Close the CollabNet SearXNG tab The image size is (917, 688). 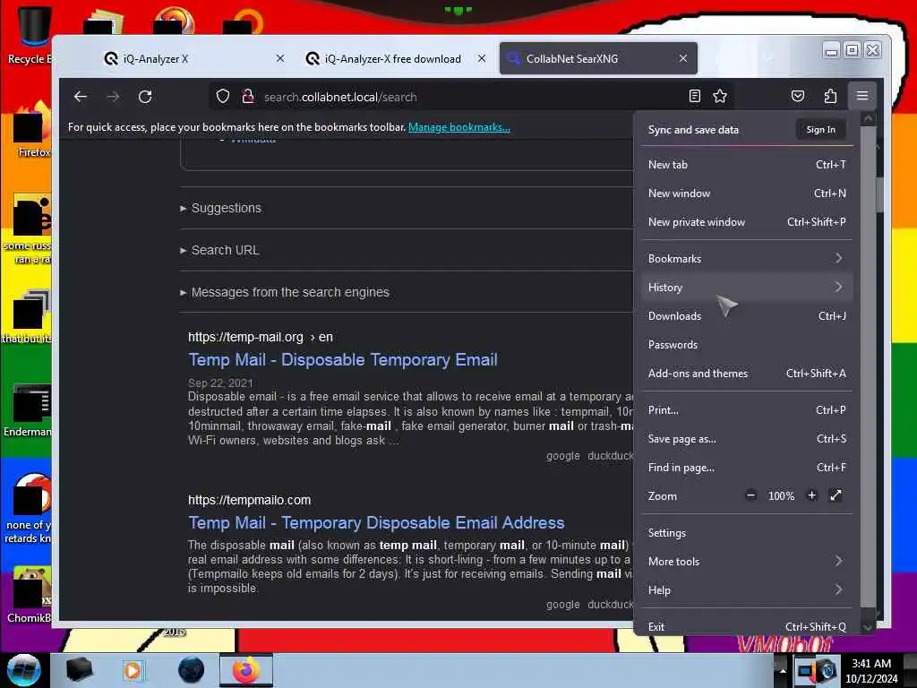[683, 58]
